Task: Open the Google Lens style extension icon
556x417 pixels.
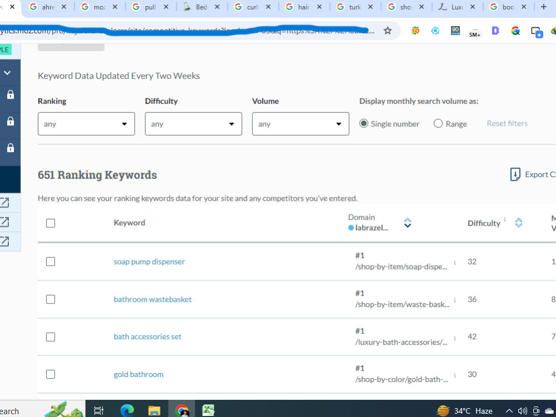Action: click(x=515, y=31)
